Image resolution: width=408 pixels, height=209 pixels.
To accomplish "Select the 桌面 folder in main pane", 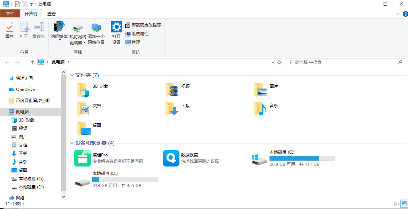I will 89,128.
